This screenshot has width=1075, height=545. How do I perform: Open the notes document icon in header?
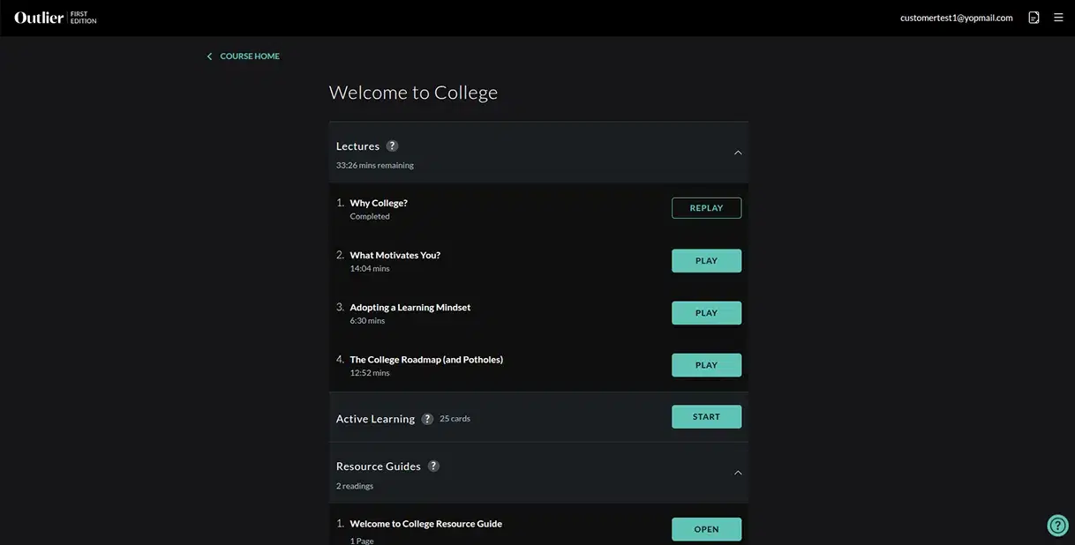(1034, 18)
